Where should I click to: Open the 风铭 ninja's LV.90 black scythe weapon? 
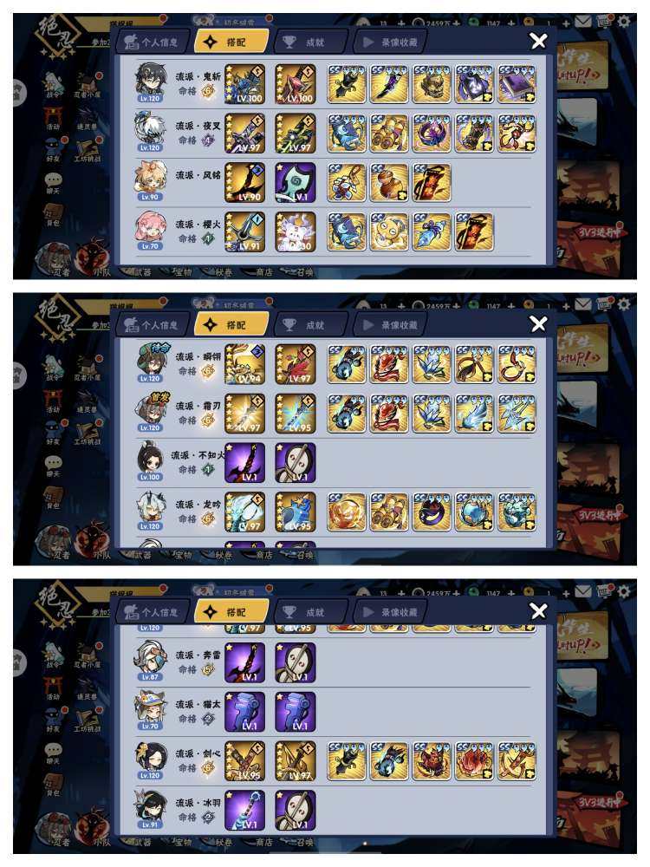pyautogui.click(x=245, y=182)
